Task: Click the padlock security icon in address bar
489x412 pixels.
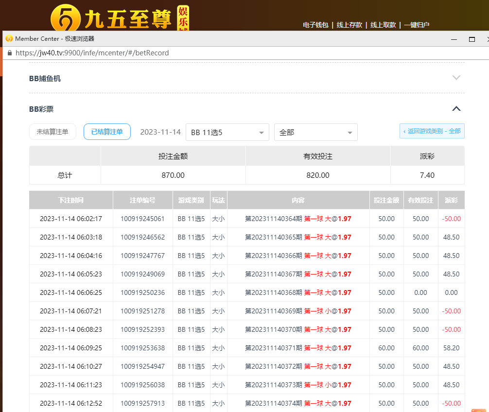Action: pyautogui.click(x=9, y=53)
